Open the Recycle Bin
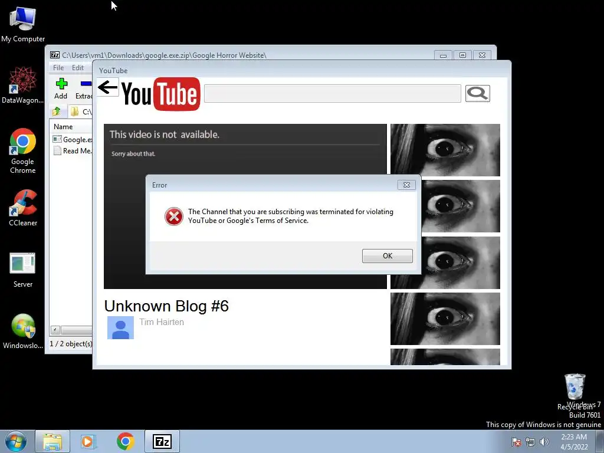 [x=575, y=391]
